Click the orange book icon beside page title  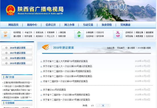point(46,47)
